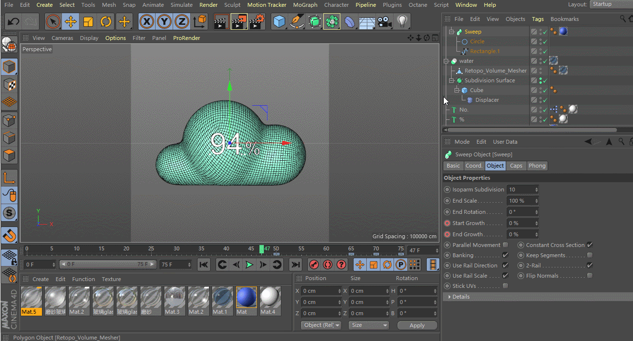Open the Object (Rel) coordinate dropdown
Image resolution: width=633 pixels, height=341 pixels.
pyautogui.click(x=321, y=325)
